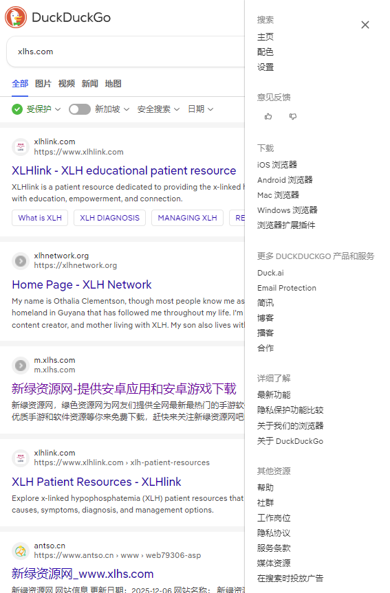Click the m.xlhs.com site favicon
The width and height of the screenshot is (390, 593).
(21, 366)
